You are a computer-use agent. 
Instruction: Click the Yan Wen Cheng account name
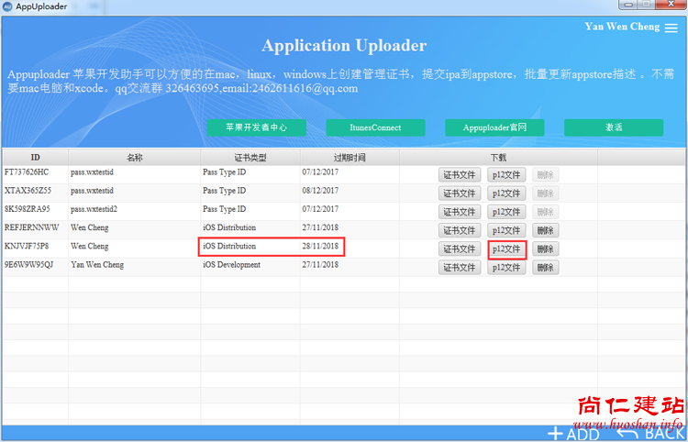click(620, 27)
